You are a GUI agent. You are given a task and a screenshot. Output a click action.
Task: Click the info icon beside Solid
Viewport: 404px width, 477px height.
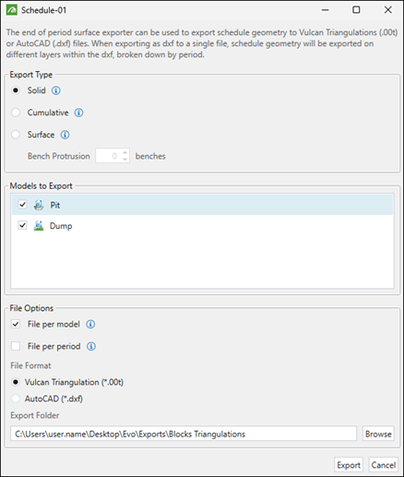(56, 90)
